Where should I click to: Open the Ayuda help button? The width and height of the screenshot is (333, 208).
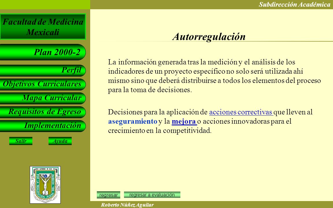tap(60, 141)
